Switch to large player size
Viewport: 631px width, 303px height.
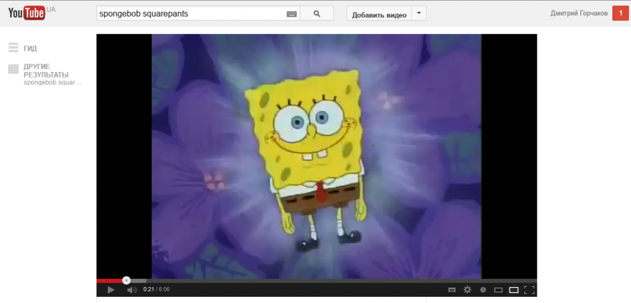pyautogui.click(x=513, y=289)
